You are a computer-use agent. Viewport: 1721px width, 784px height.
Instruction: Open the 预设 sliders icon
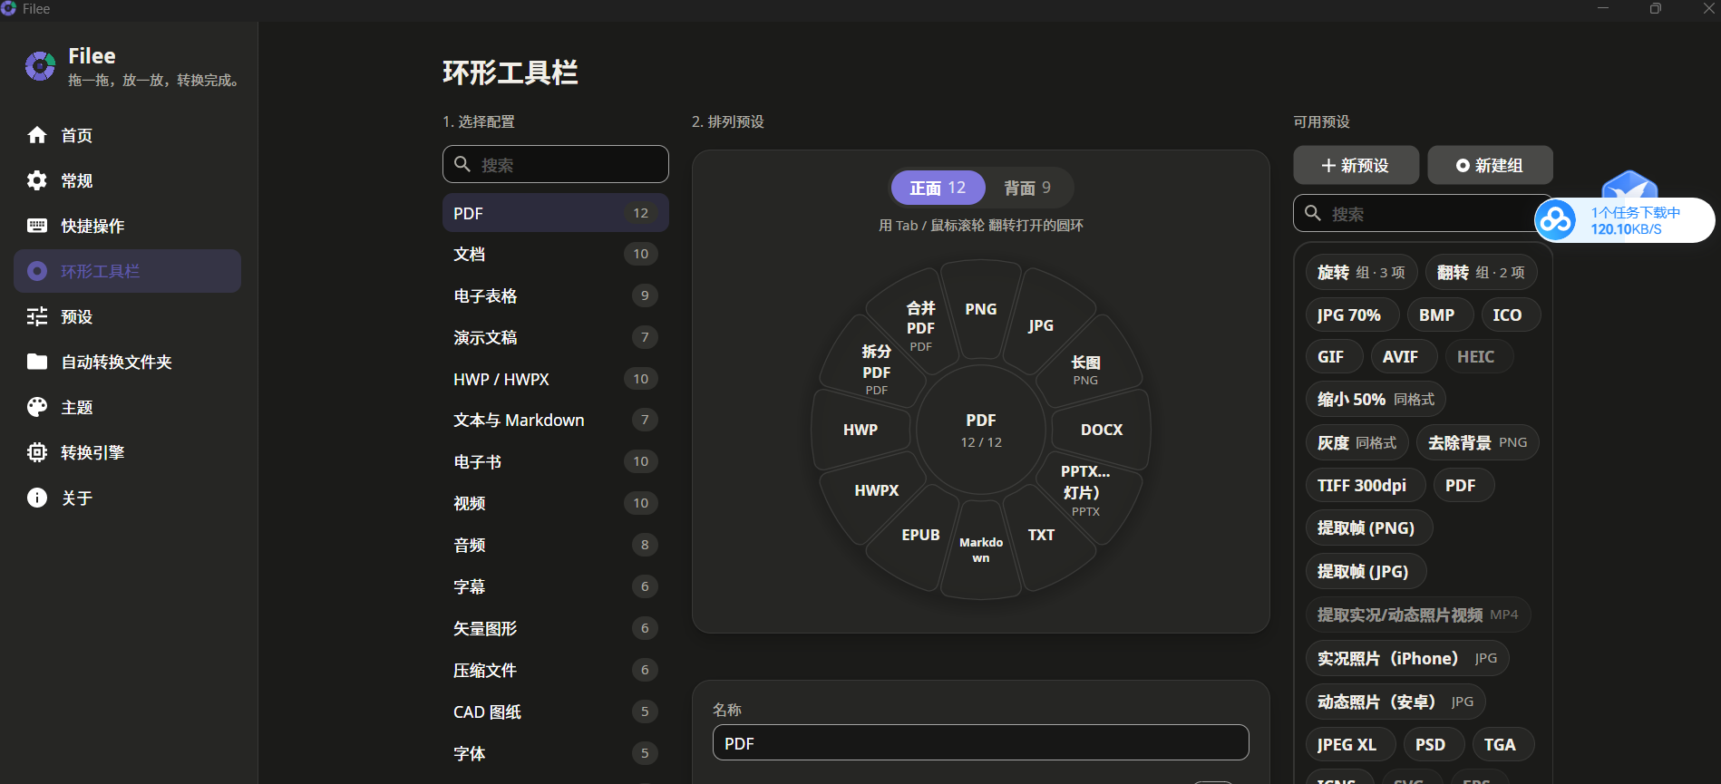[37, 316]
